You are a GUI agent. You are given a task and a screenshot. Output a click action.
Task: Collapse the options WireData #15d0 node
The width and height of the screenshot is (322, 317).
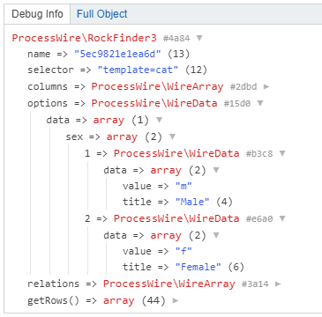(x=260, y=103)
